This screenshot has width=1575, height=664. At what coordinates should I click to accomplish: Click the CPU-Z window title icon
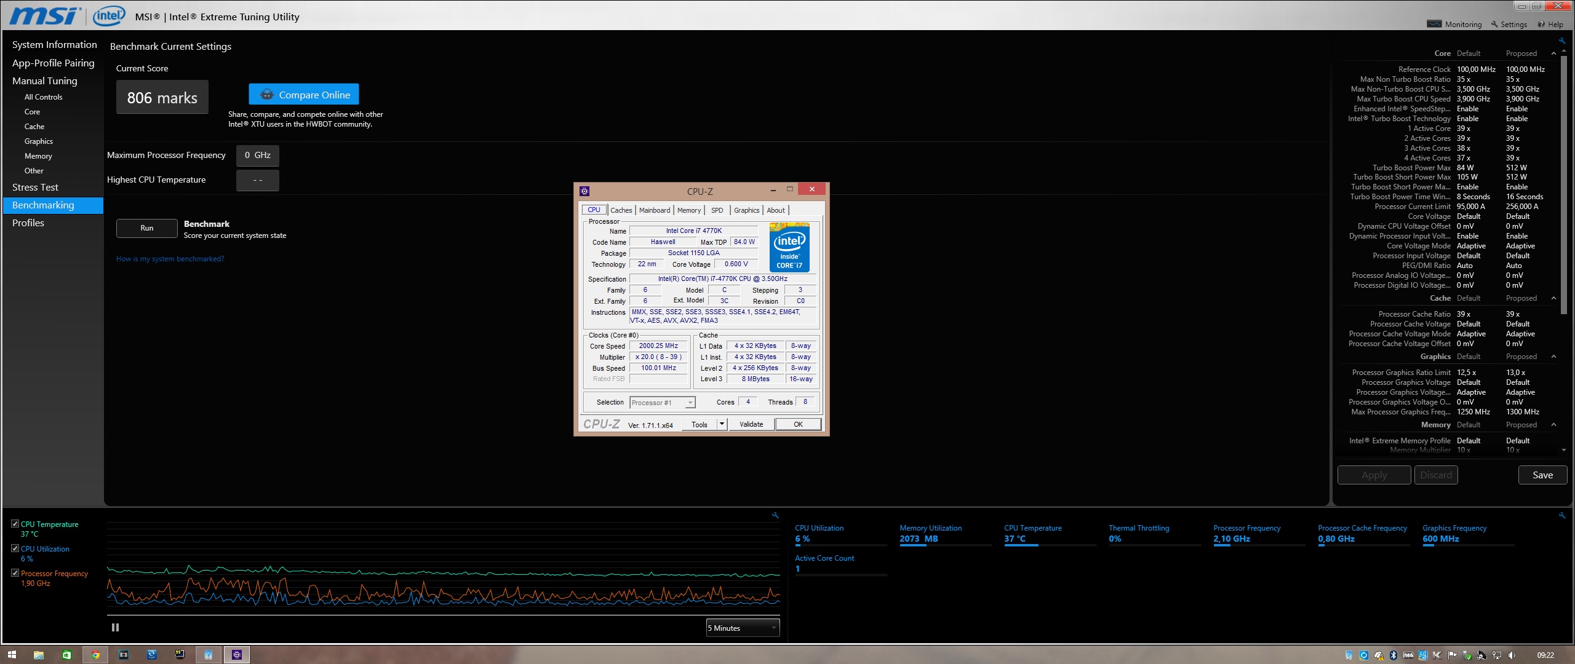584,191
